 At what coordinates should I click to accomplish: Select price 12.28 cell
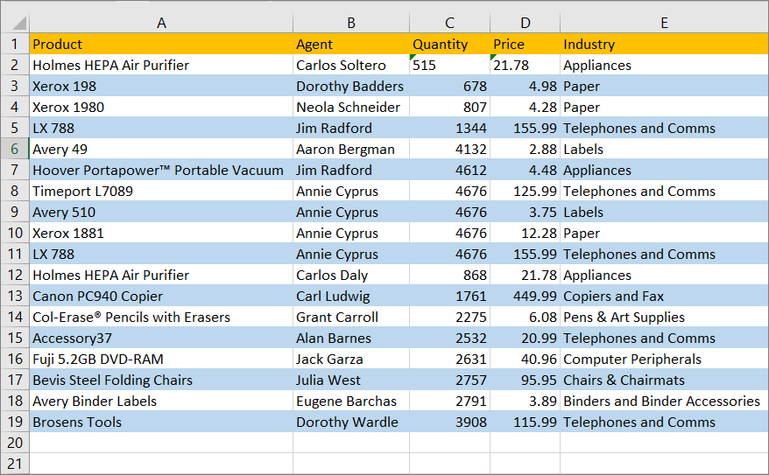[526, 233]
